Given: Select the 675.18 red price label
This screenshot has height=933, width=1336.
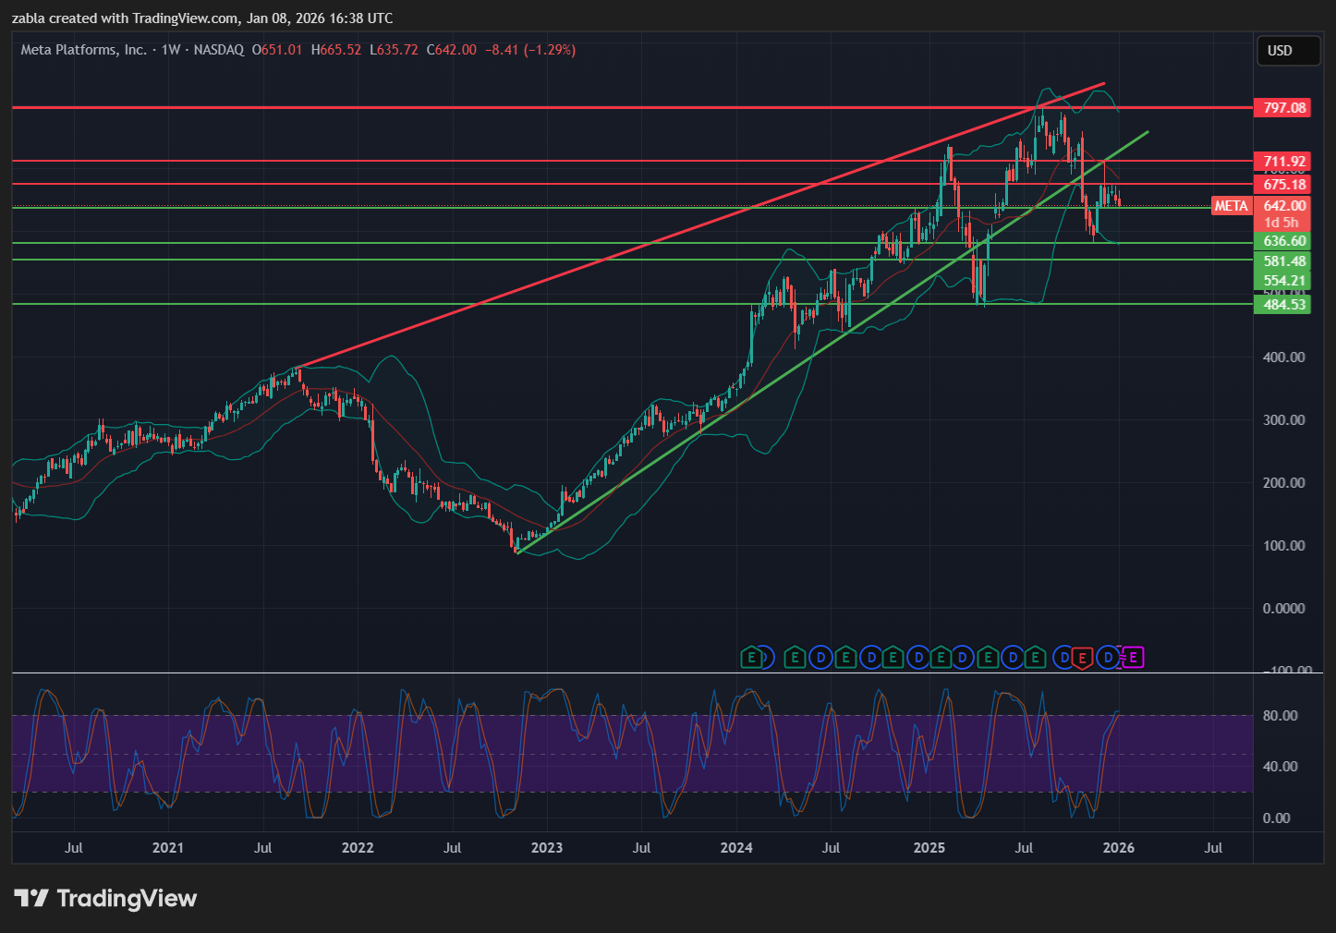Looking at the screenshot, I should click(x=1284, y=185).
